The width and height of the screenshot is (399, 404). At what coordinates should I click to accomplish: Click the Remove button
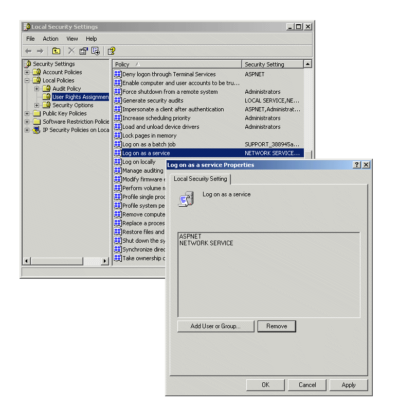[x=277, y=326]
